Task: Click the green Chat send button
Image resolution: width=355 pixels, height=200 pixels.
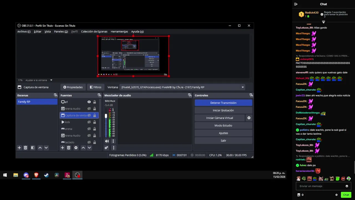Action: pyautogui.click(x=346, y=195)
